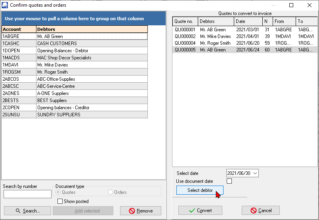The image size is (319, 220).
Task: Select the Orders document type radio
Action: (111, 192)
